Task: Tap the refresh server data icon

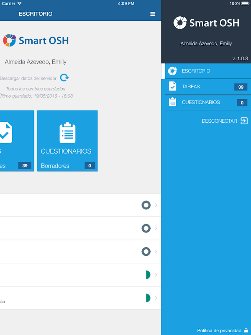Action: pos(64,77)
